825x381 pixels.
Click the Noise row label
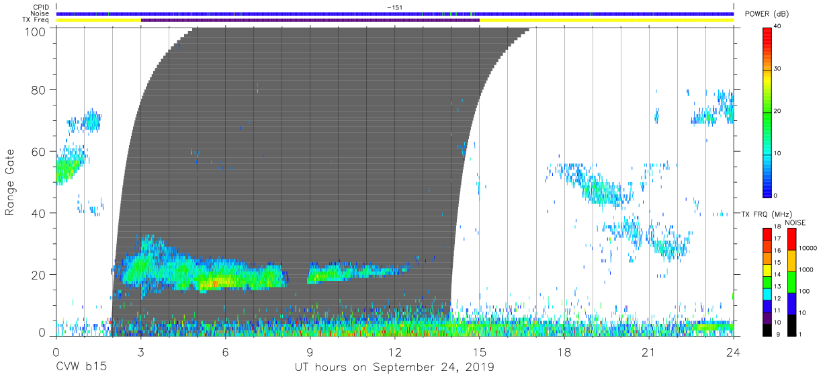click(x=40, y=13)
